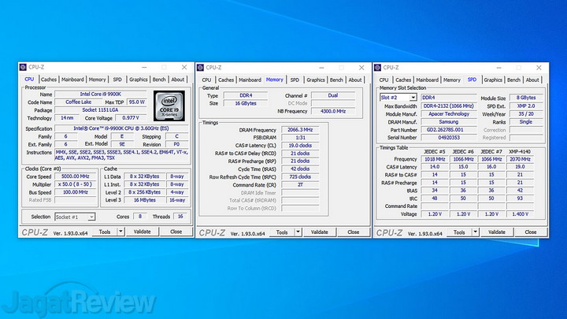Select the Graphics tab in the middle window
567x319 pixels.
pos(316,80)
